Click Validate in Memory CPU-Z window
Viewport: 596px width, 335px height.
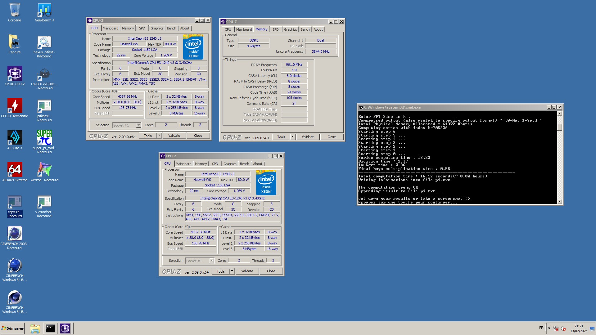308,137
